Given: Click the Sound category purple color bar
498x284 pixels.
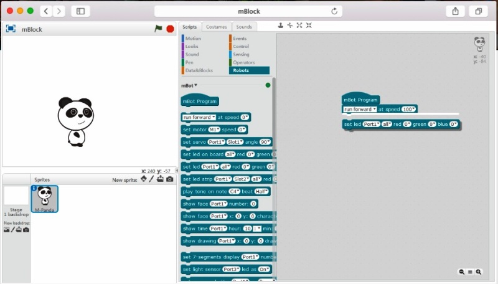Looking at the screenshot, I should click(183, 55).
